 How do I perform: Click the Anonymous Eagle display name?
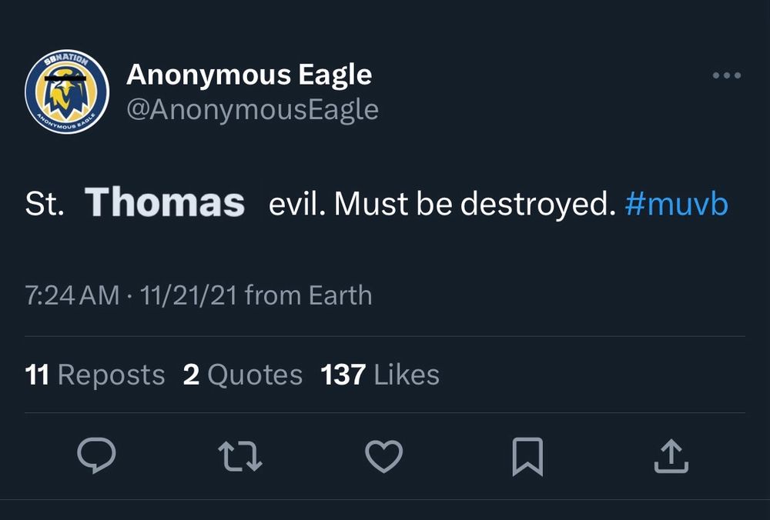pos(249,75)
